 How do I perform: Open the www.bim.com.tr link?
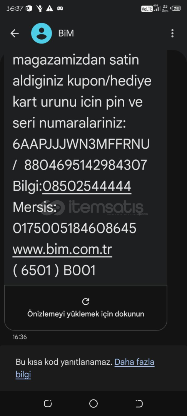[x=62, y=250]
